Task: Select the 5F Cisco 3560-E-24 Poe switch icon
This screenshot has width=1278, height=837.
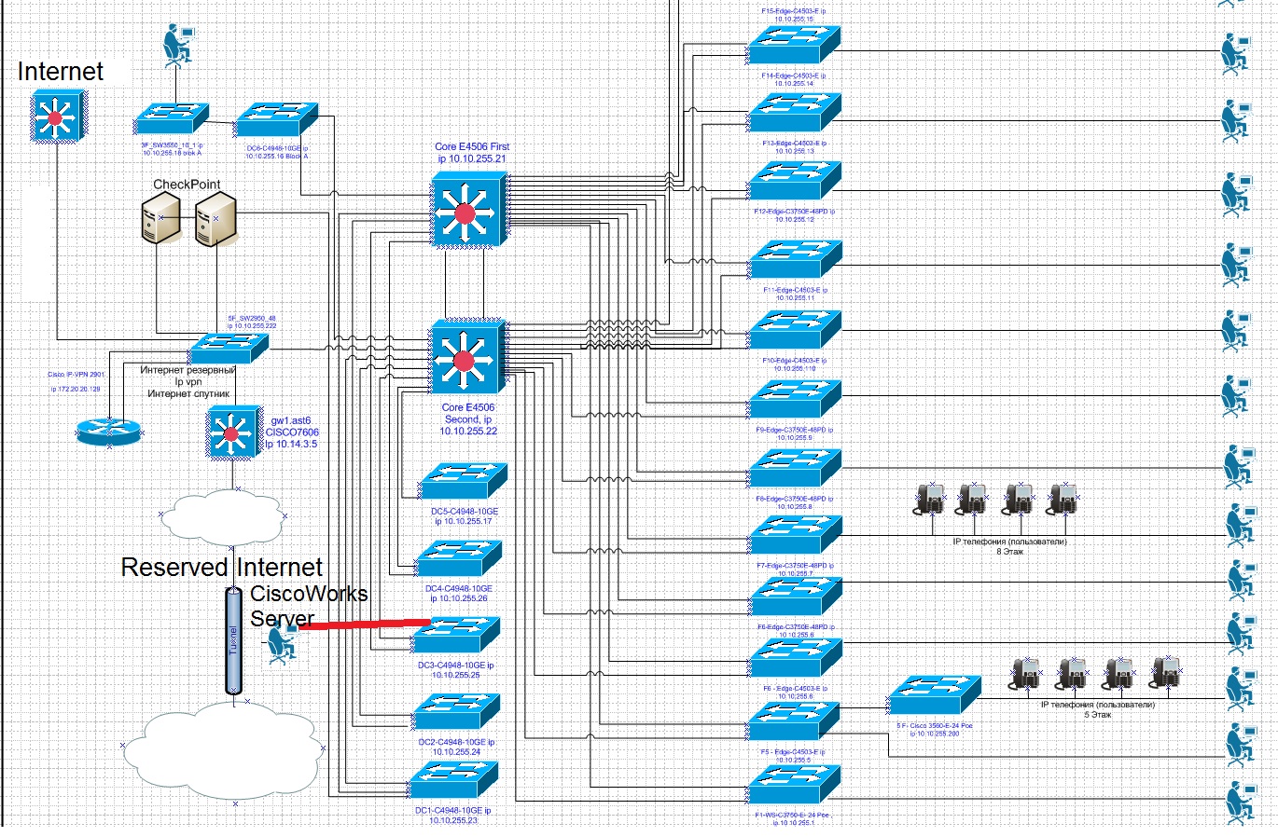Action: coord(936,694)
